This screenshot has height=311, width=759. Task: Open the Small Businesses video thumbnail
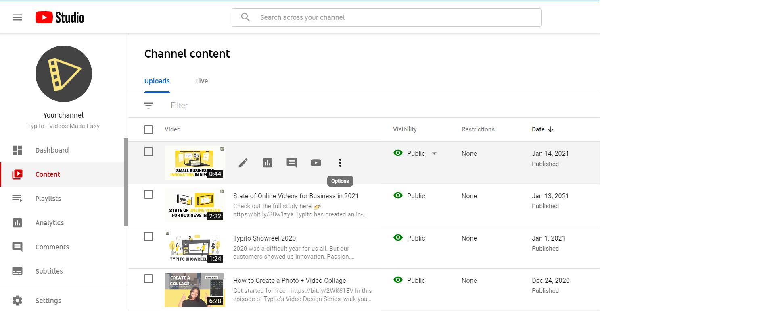(195, 163)
